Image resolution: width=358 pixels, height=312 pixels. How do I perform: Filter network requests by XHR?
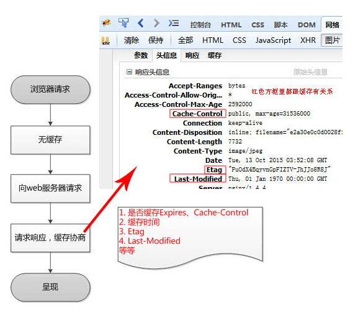click(x=308, y=40)
